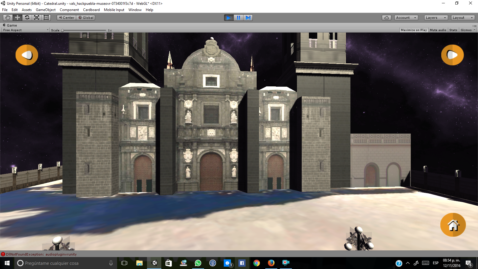Open the Free Aspect ratio dropdown
The width and height of the screenshot is (478, 269).
[26, 30]
